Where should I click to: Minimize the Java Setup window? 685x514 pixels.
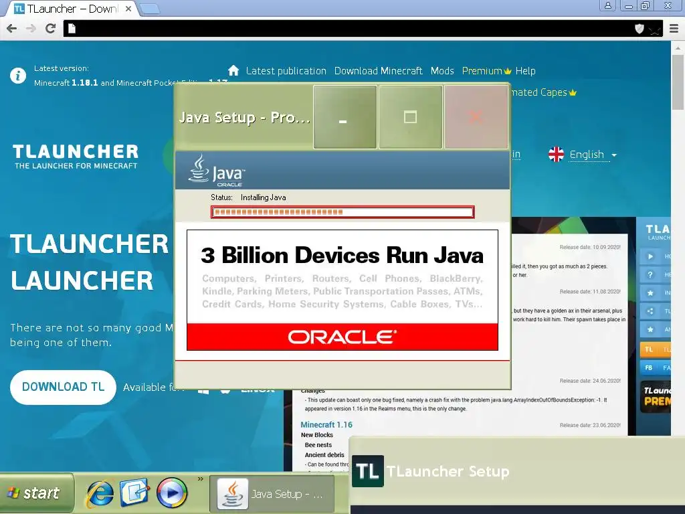[x=345, y=116]
